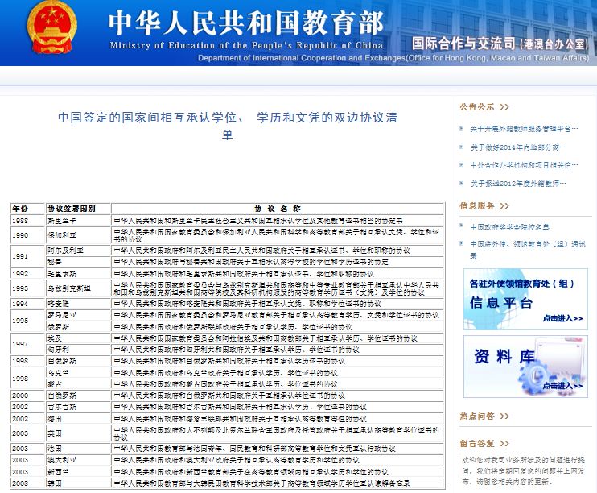Click the 协议名称 column header in table
This screenshot has width=597, height=493.
[x=277, y=208]
